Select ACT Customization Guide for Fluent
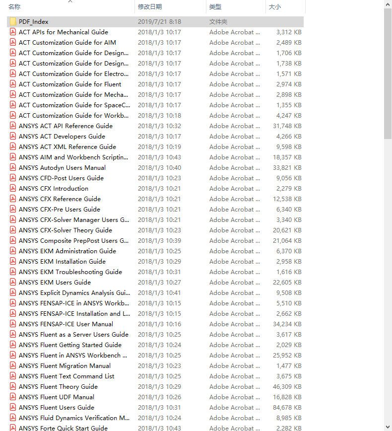This screenshot has width=392, height=431. (x=70, y=84)
